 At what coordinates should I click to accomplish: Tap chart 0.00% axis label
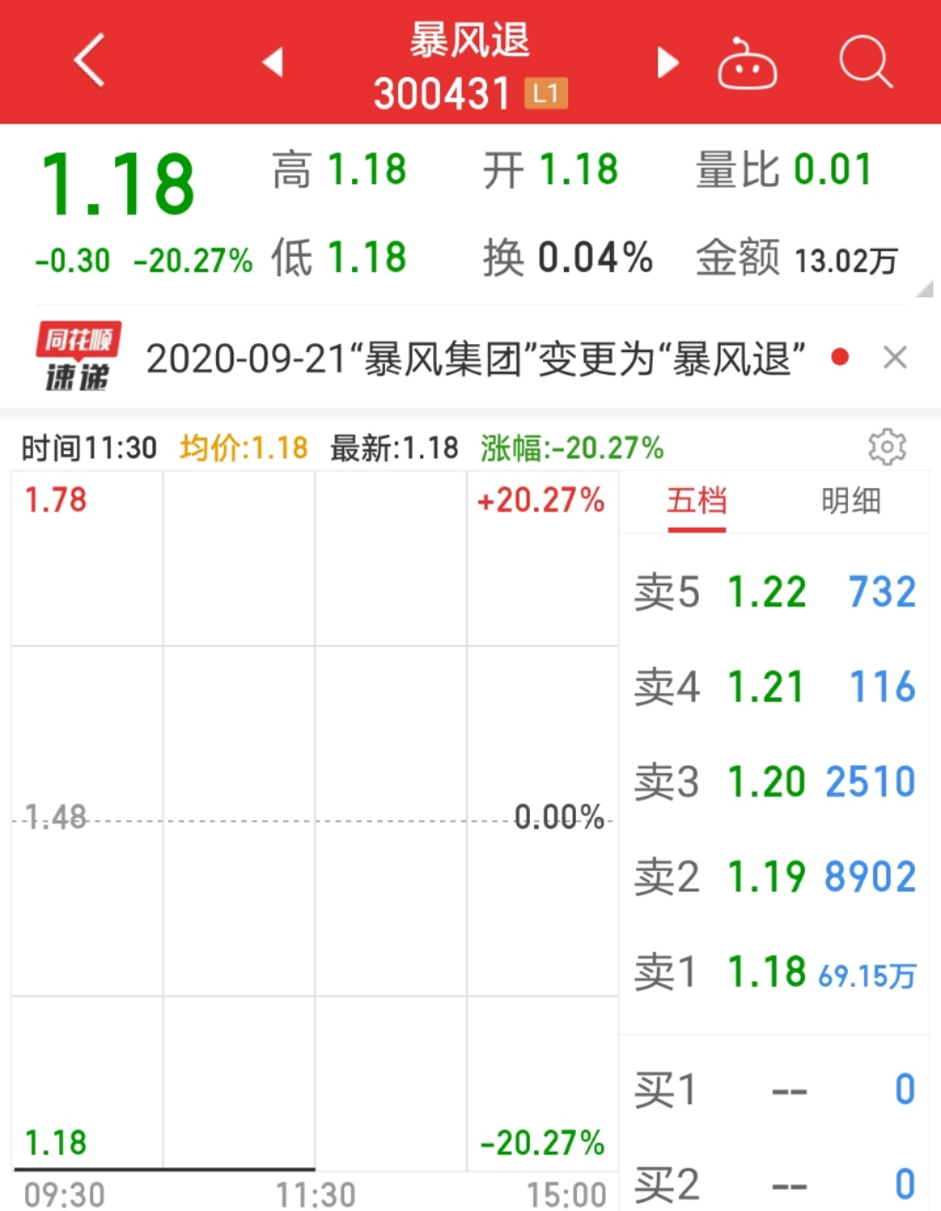pos(559,817)
